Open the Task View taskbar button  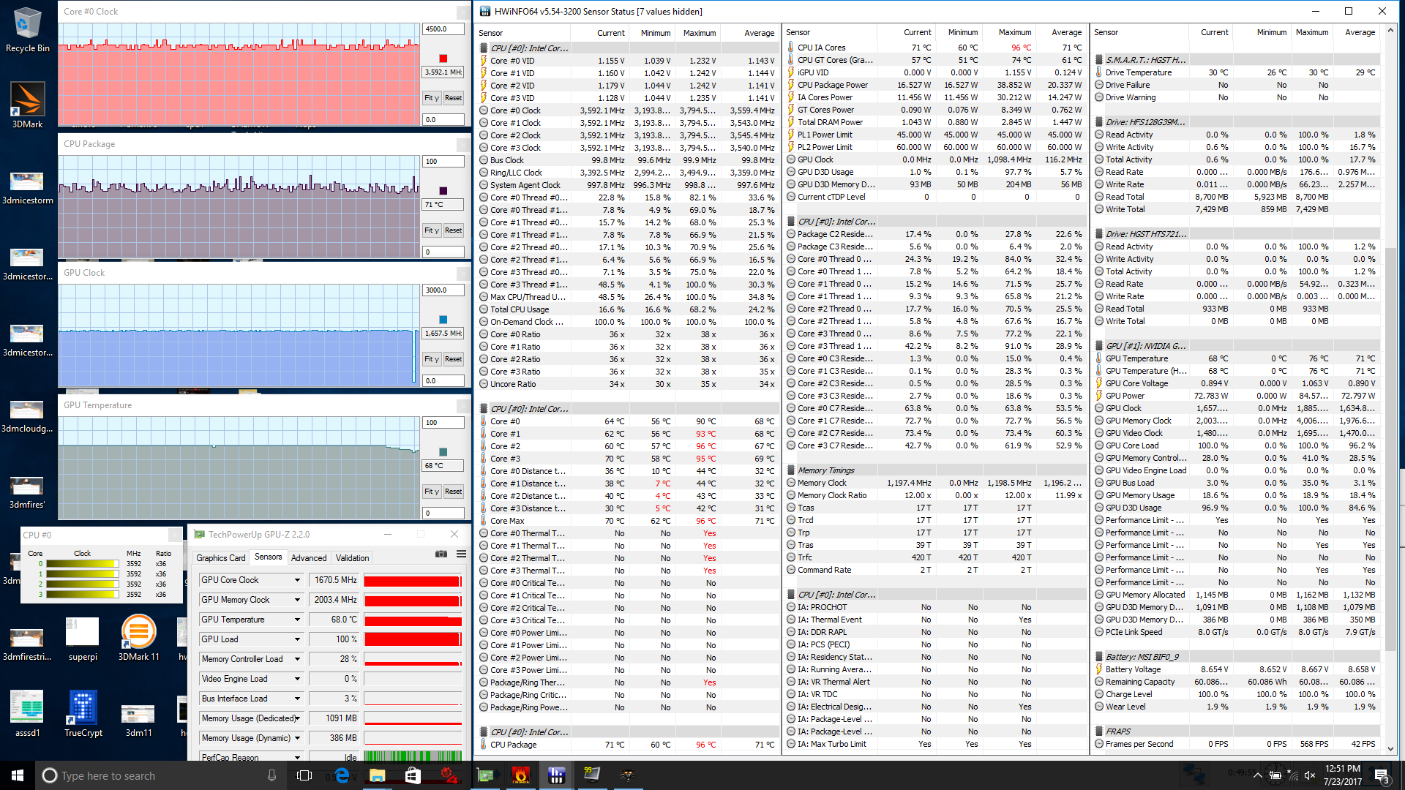(304, 775)
